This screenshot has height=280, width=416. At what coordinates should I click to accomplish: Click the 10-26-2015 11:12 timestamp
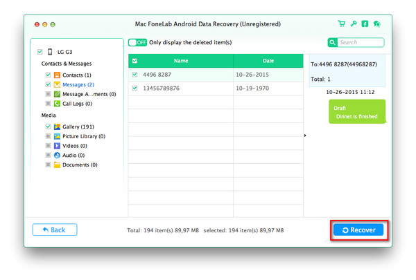(x=350, y=92)
